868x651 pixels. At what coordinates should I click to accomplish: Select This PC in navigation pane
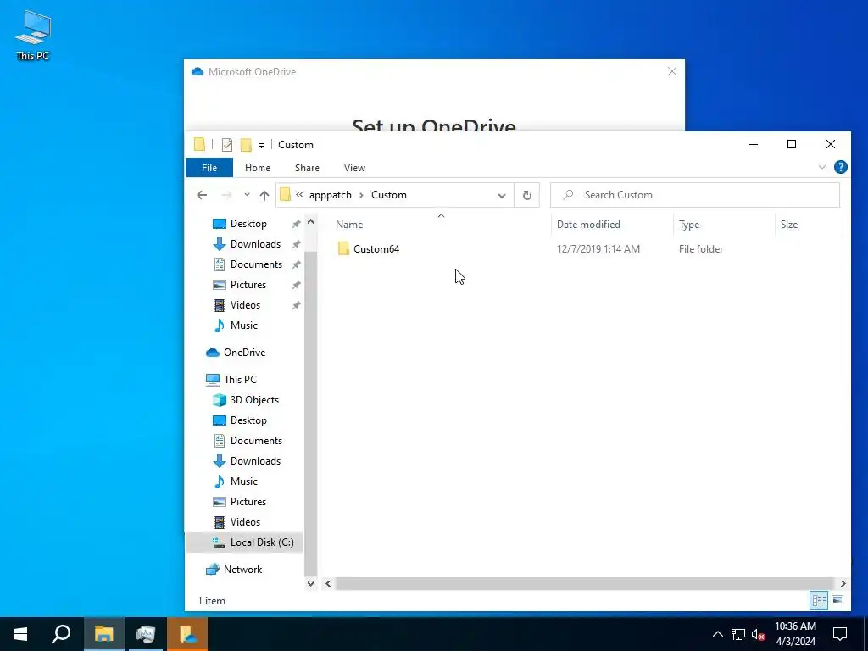(240, 380)
